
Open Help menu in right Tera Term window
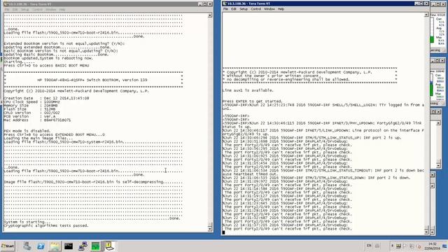click(x=281, y=9)
